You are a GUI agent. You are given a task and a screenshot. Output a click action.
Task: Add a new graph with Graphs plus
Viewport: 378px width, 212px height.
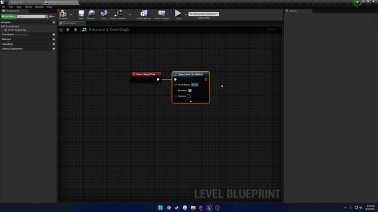pos(54,22)
